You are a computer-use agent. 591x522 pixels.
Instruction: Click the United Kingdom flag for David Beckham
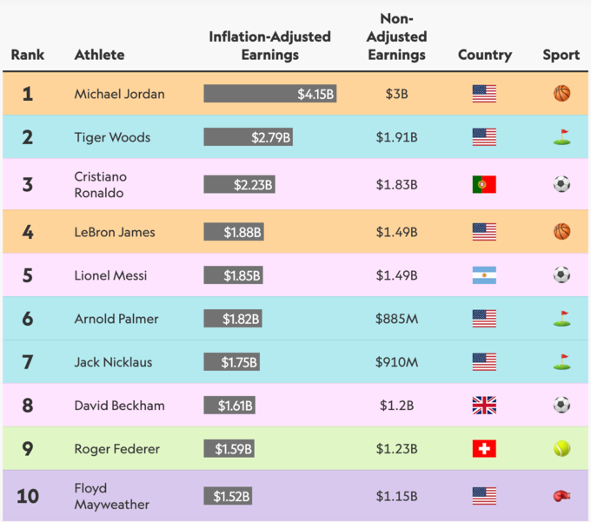pos(484,406)
